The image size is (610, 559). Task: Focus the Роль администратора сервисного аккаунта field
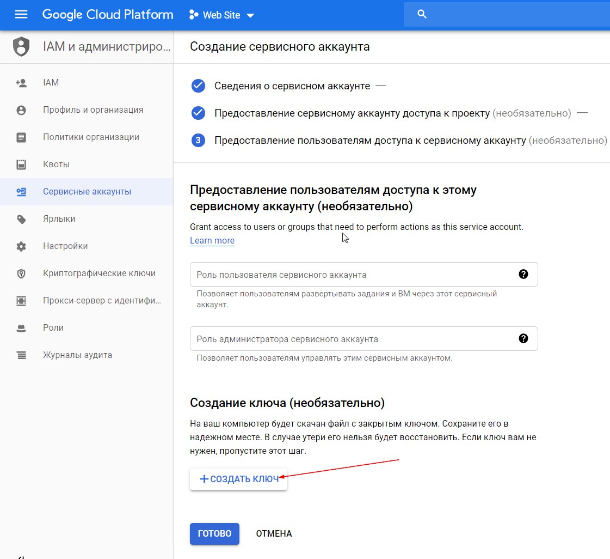point(363,339)
